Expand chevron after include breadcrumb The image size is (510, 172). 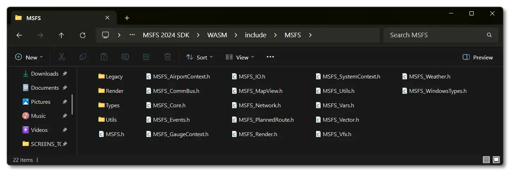pyautogui.click(x=275, y=35)
